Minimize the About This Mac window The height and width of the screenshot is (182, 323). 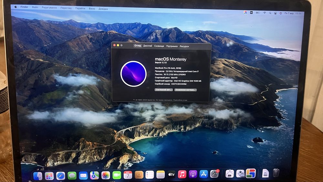point(118,45)
